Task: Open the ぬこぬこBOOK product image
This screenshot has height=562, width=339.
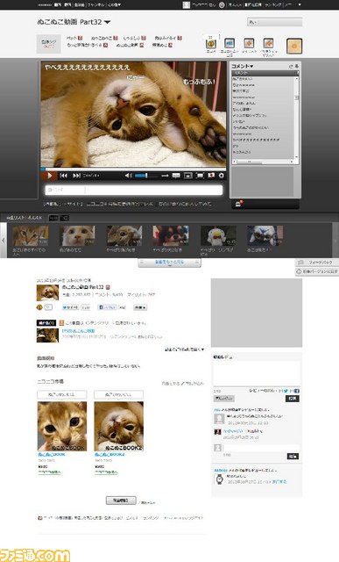Action: pos(62,426)
